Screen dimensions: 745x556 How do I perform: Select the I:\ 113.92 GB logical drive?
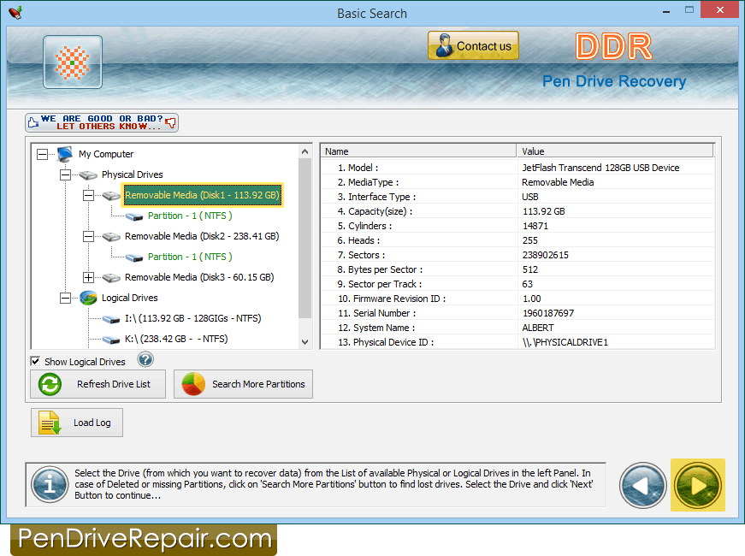[x=192, y=318]
